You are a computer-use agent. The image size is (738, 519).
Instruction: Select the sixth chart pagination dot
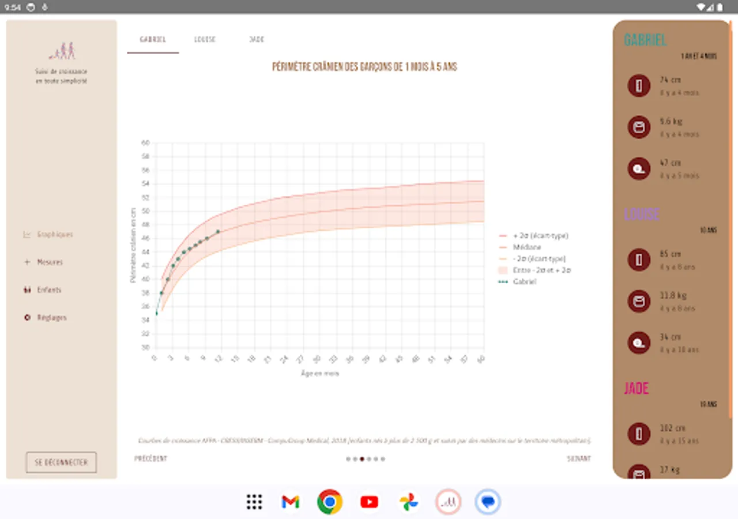(x=383, y=460)
